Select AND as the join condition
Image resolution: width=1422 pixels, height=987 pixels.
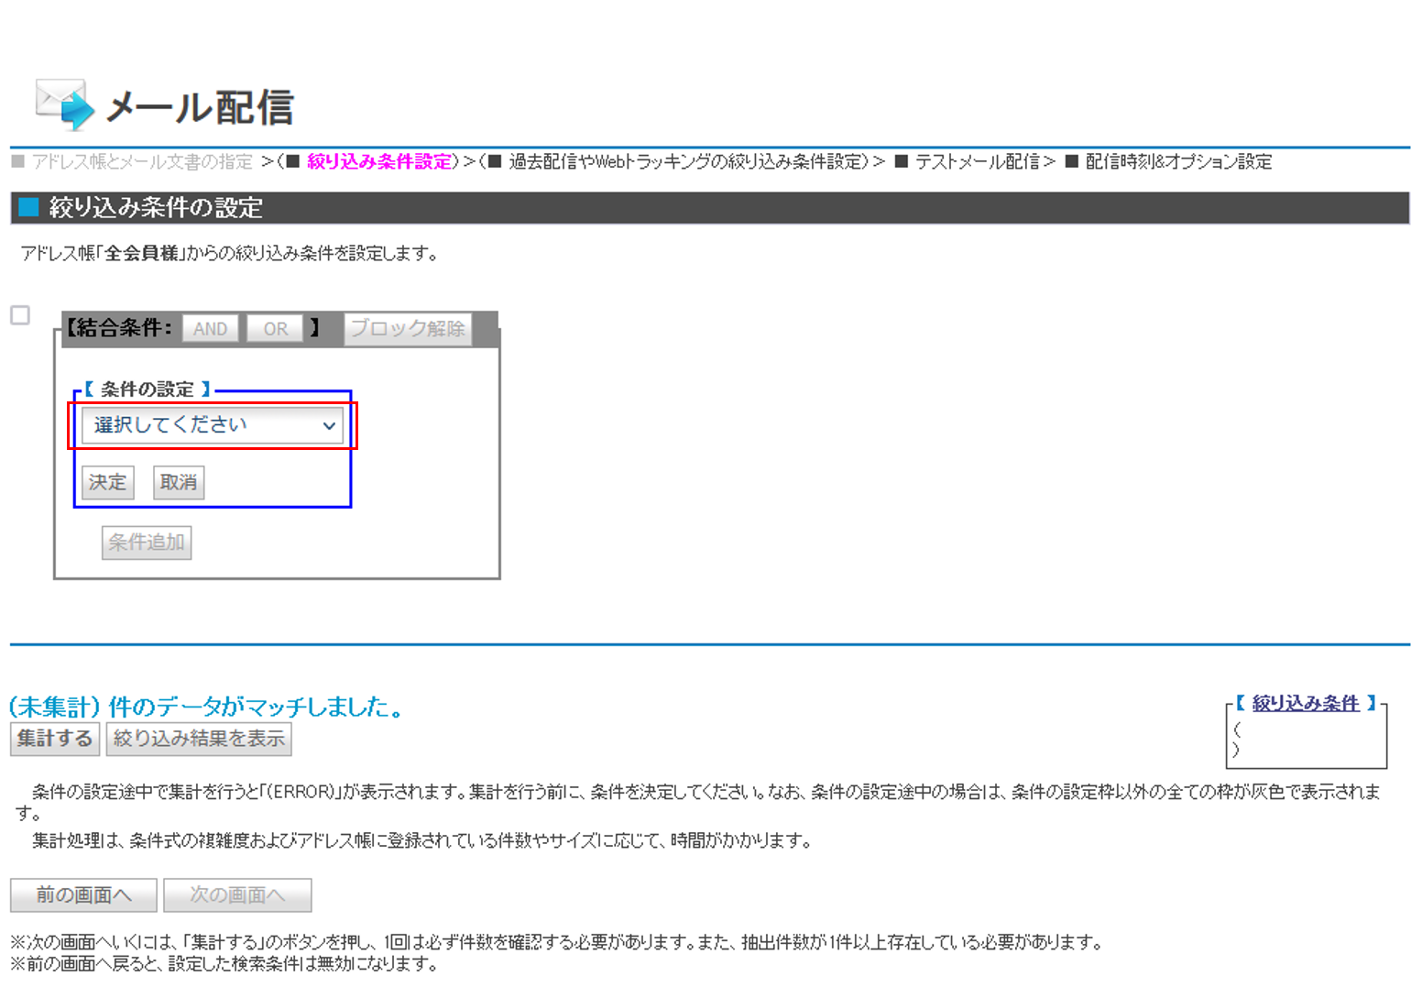coord(210,328)
